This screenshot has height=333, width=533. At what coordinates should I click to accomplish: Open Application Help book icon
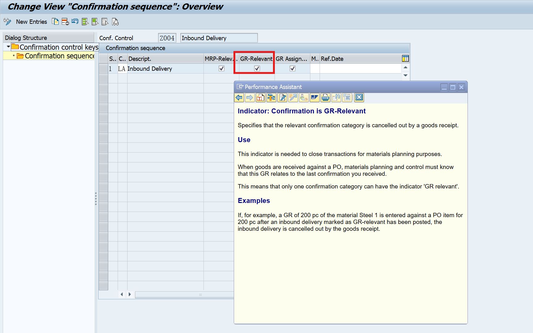[261, 98]
